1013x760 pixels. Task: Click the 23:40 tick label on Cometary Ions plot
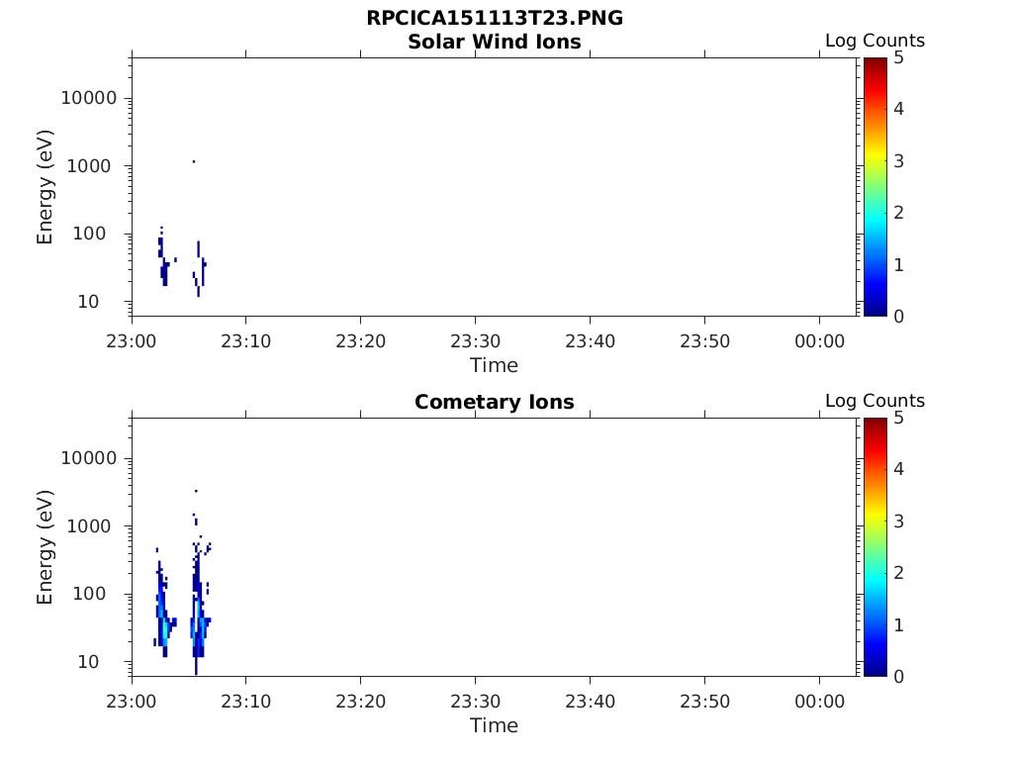[590, 702]
